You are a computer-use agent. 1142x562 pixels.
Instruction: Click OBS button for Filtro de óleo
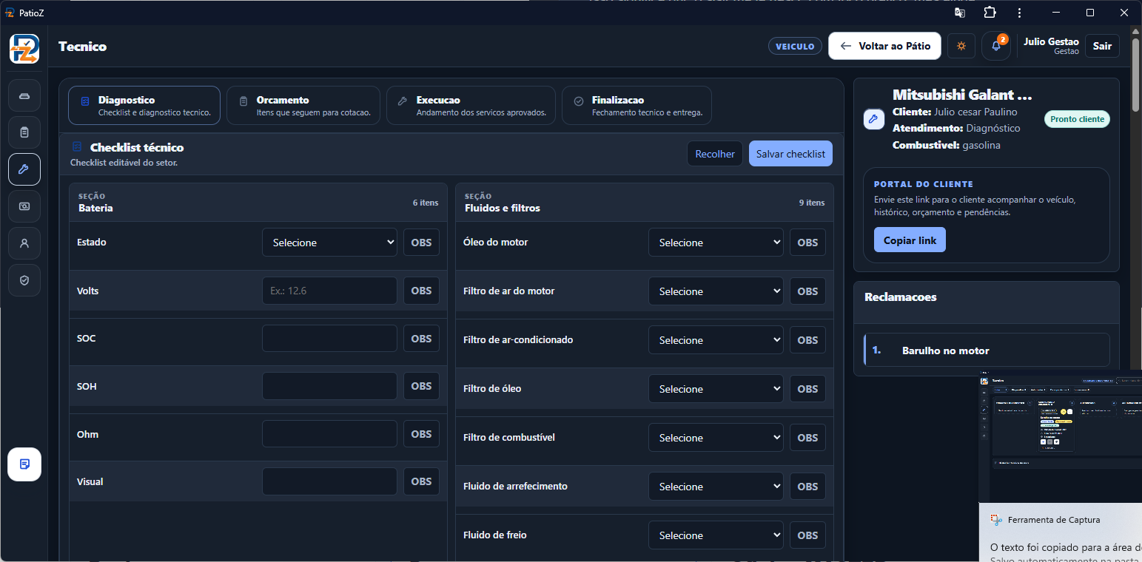coord(807,389)
